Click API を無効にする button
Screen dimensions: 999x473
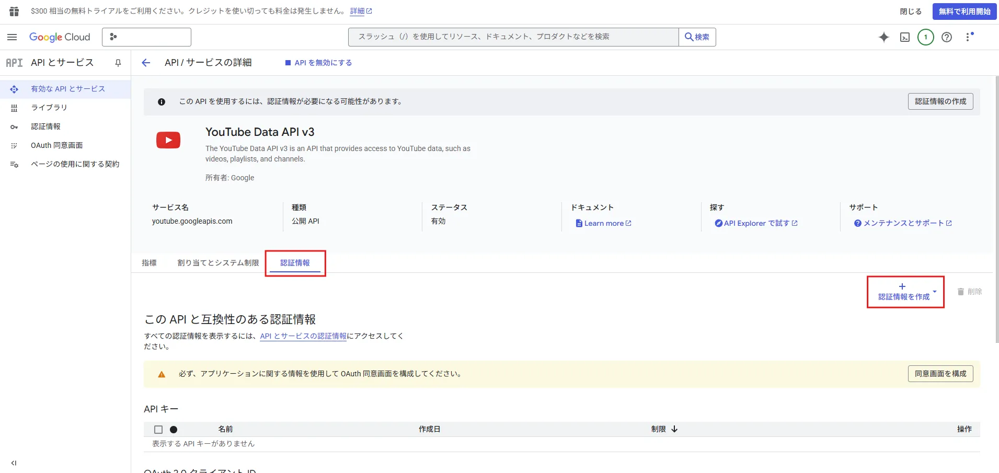318,63
